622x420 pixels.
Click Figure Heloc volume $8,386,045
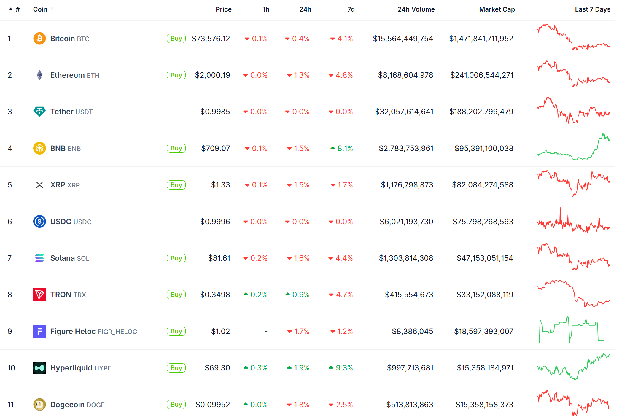pos(413,331)
